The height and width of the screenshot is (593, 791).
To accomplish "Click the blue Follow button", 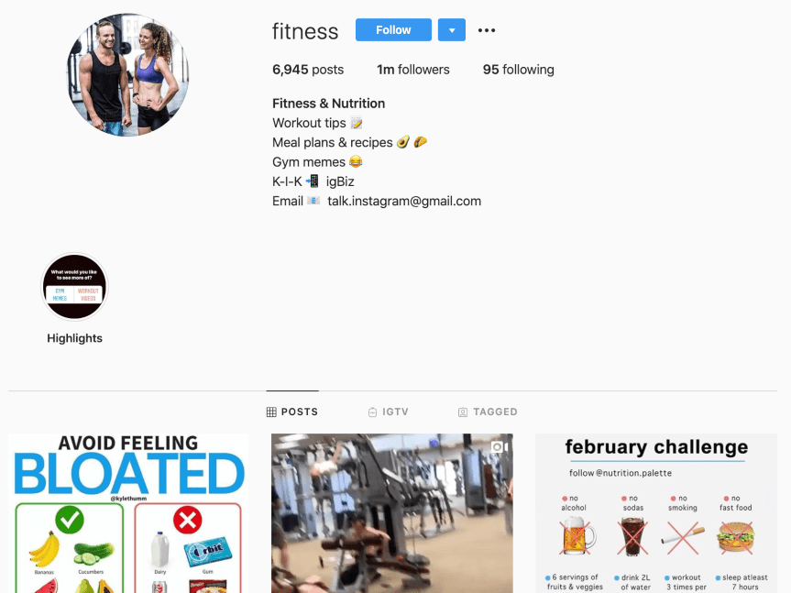I will [393, 29].
